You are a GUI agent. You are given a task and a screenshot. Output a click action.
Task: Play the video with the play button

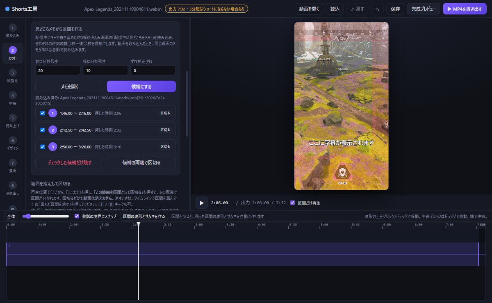201,203
